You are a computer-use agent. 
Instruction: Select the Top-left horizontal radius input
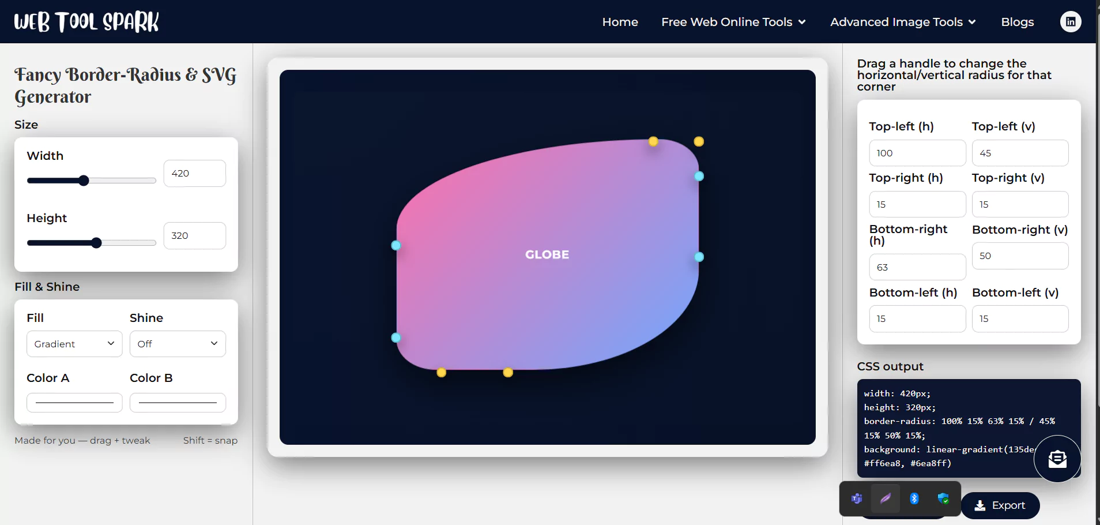tap(917, 153)
